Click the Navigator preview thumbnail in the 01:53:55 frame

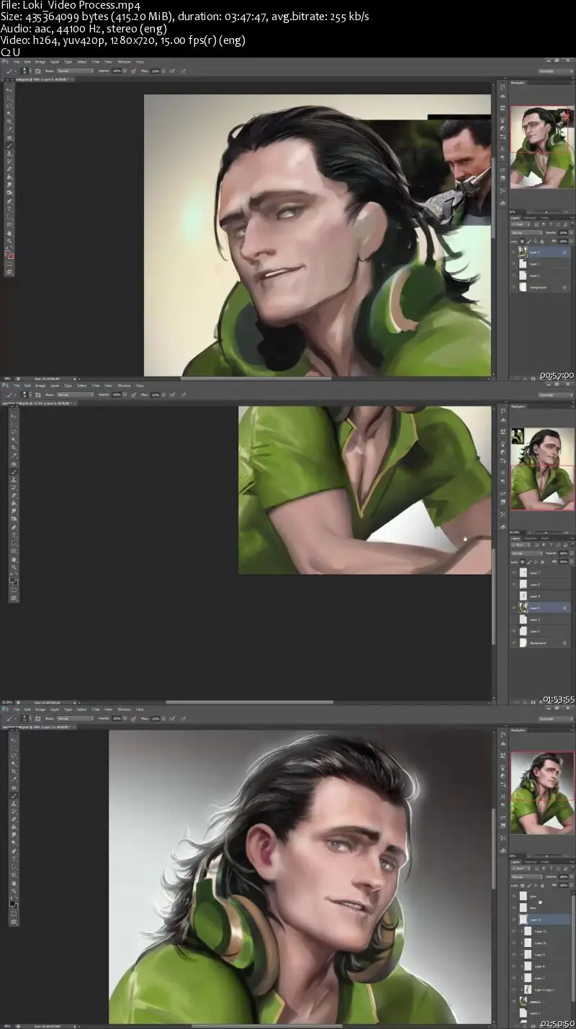(x=543, y=468)
